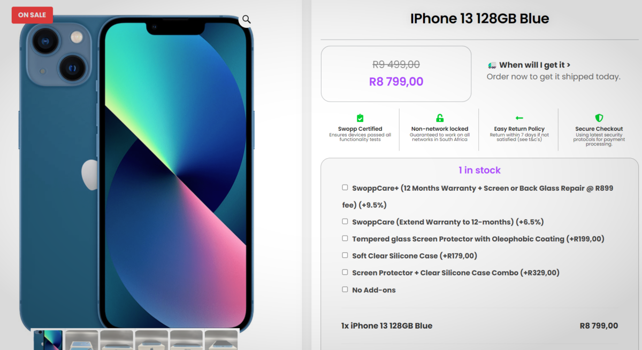Click the Non-network locked padlock icon
Image resolution: width=642 pixels, height=350 pixels.
[439, 118]
